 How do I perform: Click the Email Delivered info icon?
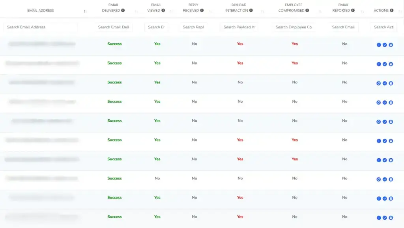coord(123,11)
